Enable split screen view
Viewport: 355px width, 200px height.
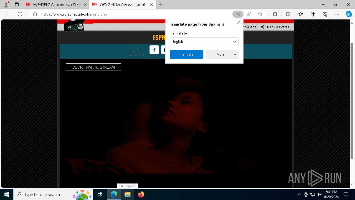point(288,14)
